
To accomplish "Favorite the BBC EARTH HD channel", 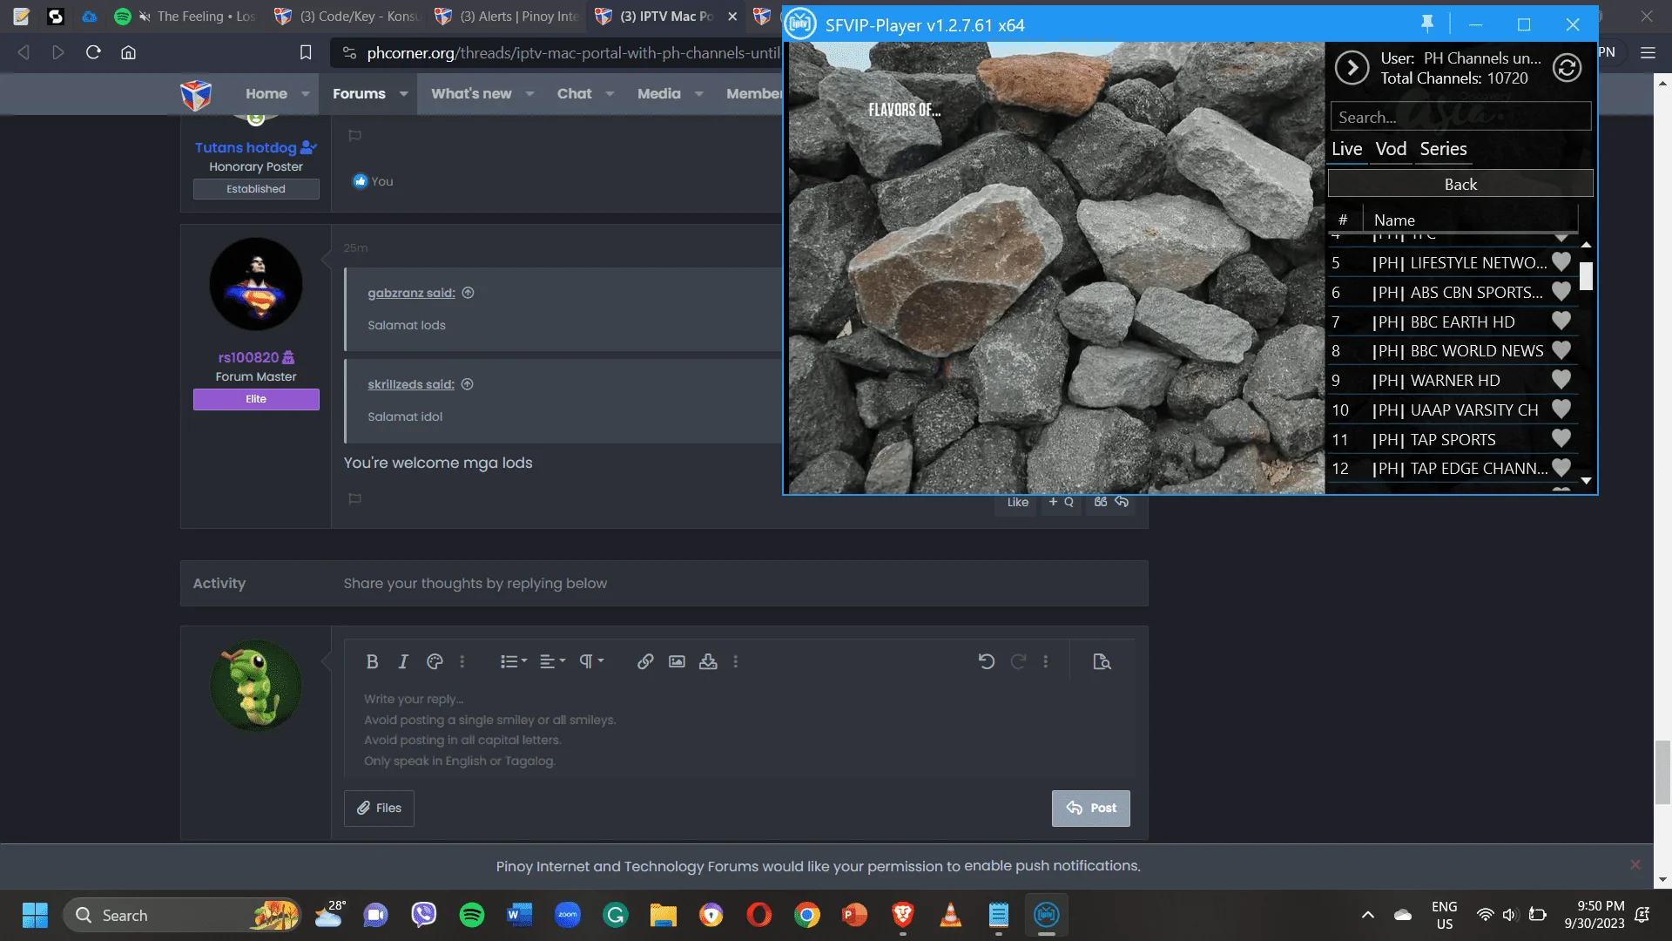I will coord(1561,321).
